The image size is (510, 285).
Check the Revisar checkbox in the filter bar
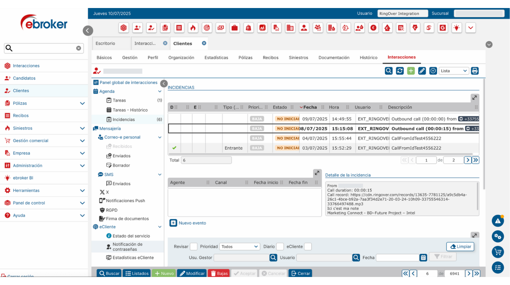coord(193,246)
